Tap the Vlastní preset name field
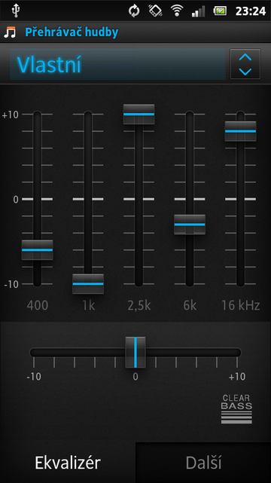The height and width of the screenshot is (483, 271). pos(117,64)
